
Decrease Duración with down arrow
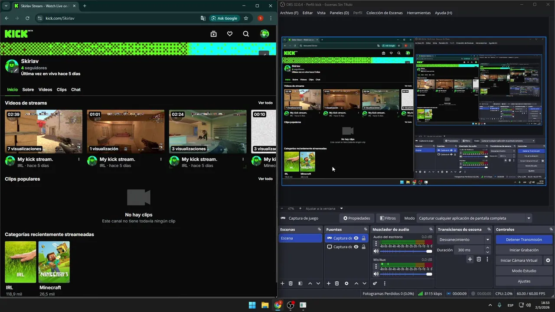point(488,252)
